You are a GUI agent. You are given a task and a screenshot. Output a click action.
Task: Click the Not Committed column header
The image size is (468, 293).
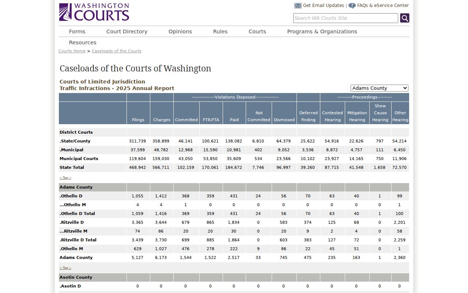[x=259, y=116]
